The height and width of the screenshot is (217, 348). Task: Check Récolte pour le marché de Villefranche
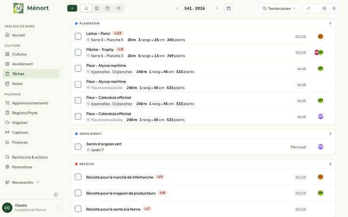pos(78,177)
